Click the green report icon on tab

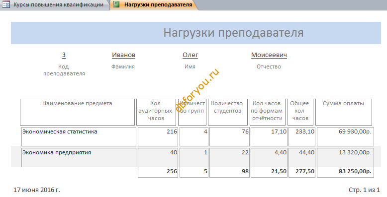[x=116, y=4]
